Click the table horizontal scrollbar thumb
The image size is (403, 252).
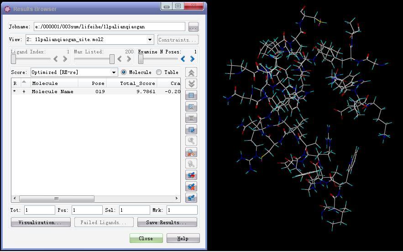tap(57, 199)
